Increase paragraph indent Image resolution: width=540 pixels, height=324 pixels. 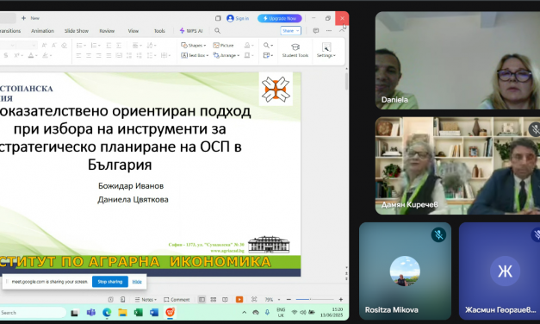(119, 45)
